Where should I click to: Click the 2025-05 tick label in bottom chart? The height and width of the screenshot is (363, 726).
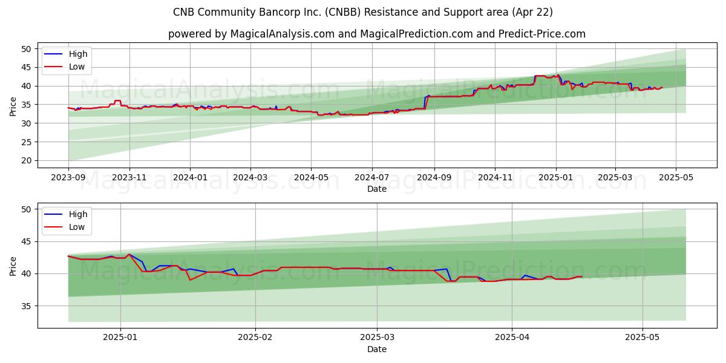pyautogui.click(x=643, y=338)
